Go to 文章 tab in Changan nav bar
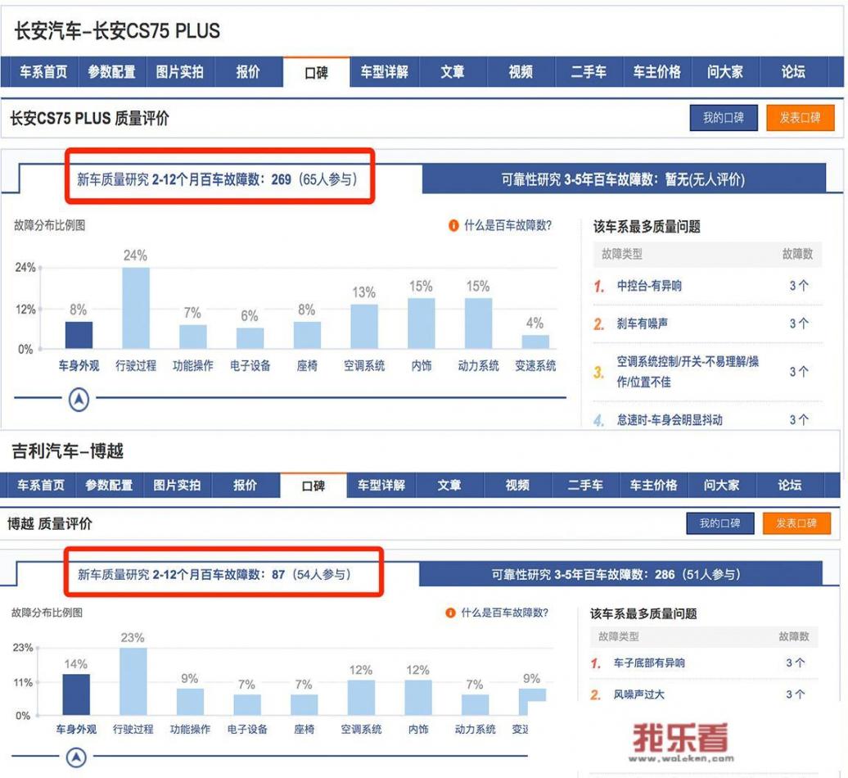 [x=453, y=72]
